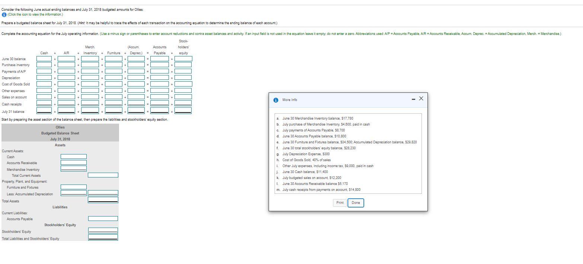The image size is (583, 264).
Task: Click the Total Assets input
Action: tap(103, 200)
